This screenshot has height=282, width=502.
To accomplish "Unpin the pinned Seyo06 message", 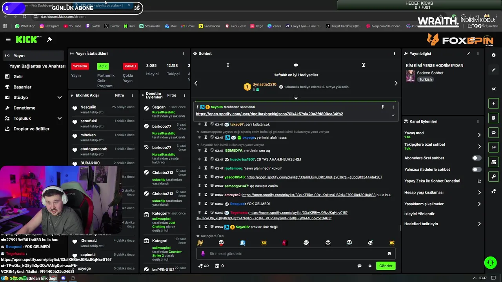I will (x=383, y=107).
